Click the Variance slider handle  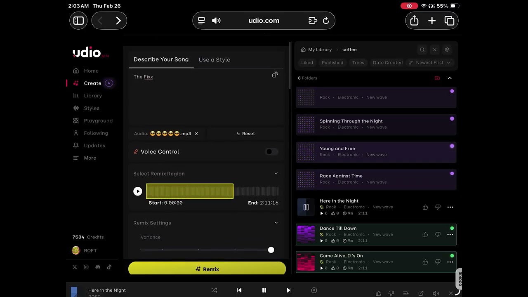click(271, 250)
